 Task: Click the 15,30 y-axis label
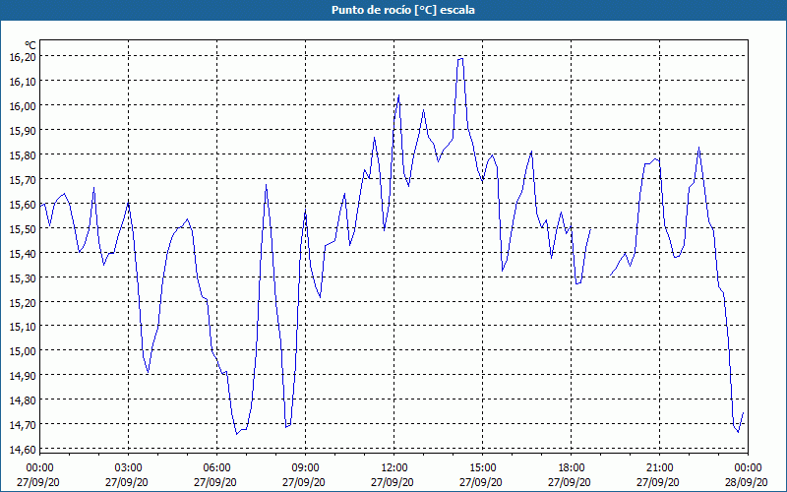pyautogui.click(x=23, y=277)
